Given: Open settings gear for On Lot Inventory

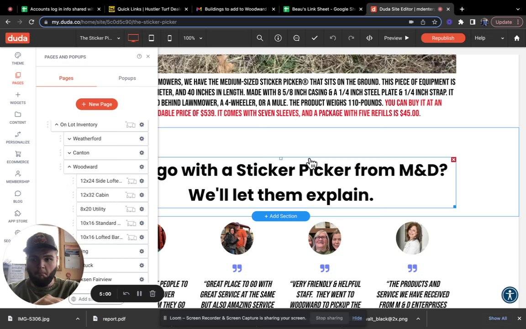Looking at the screenshot, I should (x=142, y=125).
